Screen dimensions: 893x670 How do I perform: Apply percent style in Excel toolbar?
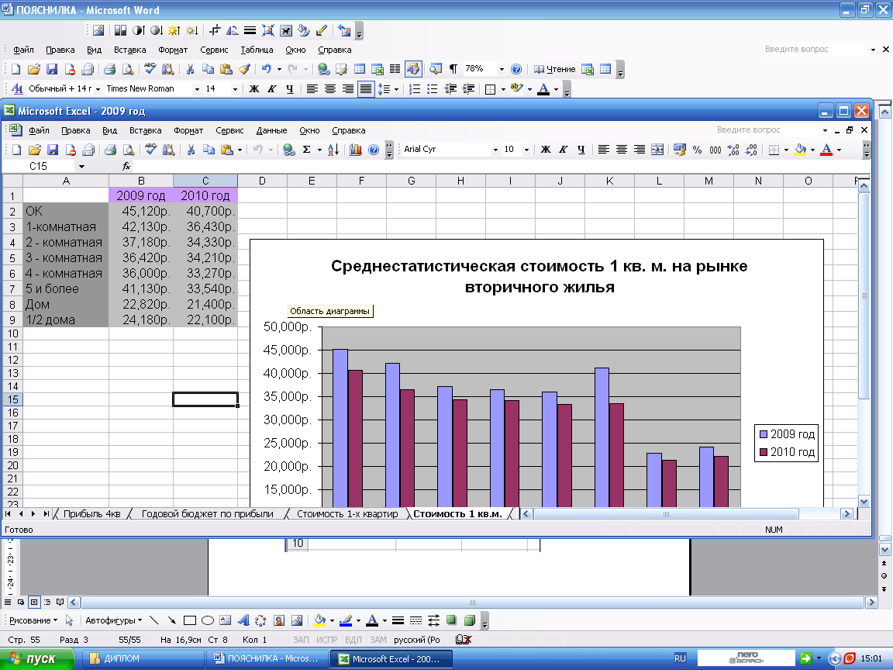pyautogui.click(x=697, y=150)
